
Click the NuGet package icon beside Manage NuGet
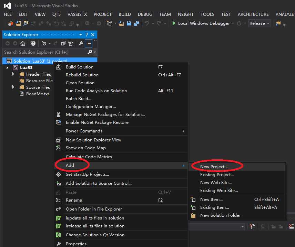[59, 115]
